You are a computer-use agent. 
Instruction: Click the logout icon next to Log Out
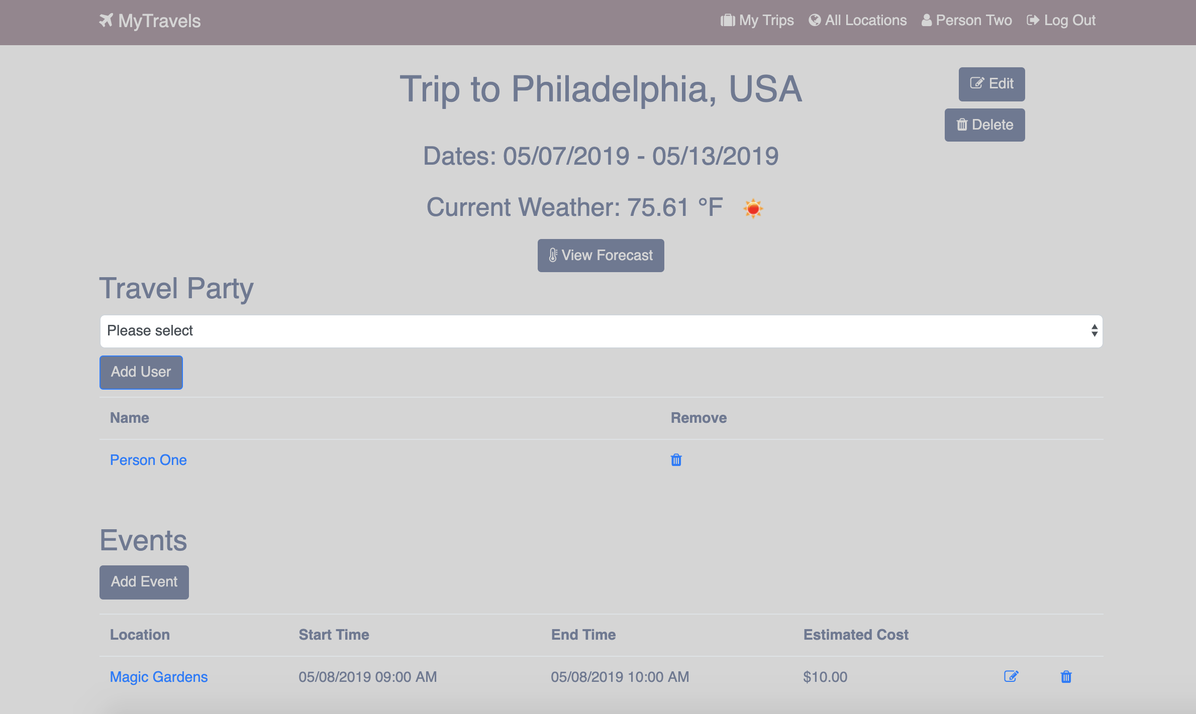click(1034, 21)
